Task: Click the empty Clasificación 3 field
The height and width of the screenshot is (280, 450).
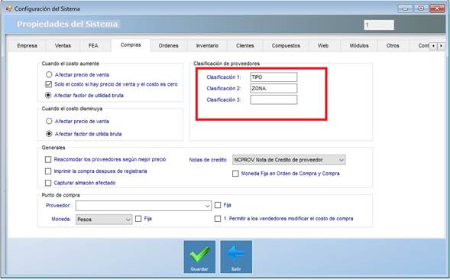Action: (x=274, y=99)
